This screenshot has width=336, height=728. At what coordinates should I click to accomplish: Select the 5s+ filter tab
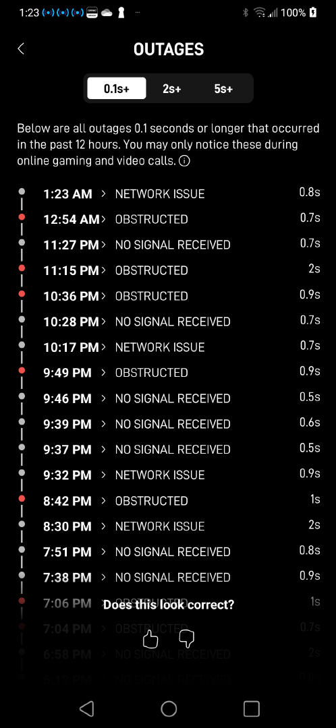click(x=223, y=88)
